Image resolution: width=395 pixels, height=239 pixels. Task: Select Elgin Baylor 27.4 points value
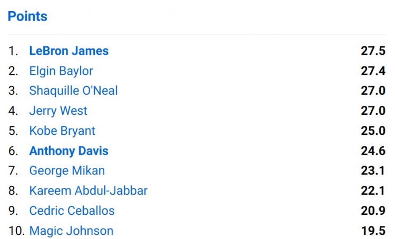pyautogui.click(x=373, y=71)
